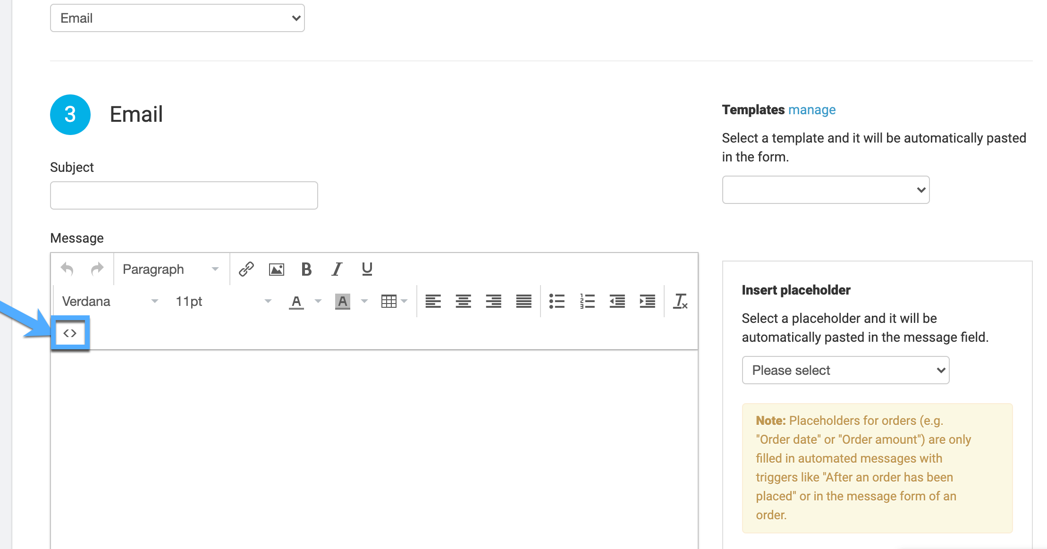Click the Templates manage link
This screenshot has width=1047, height=549.
(812, 110)
